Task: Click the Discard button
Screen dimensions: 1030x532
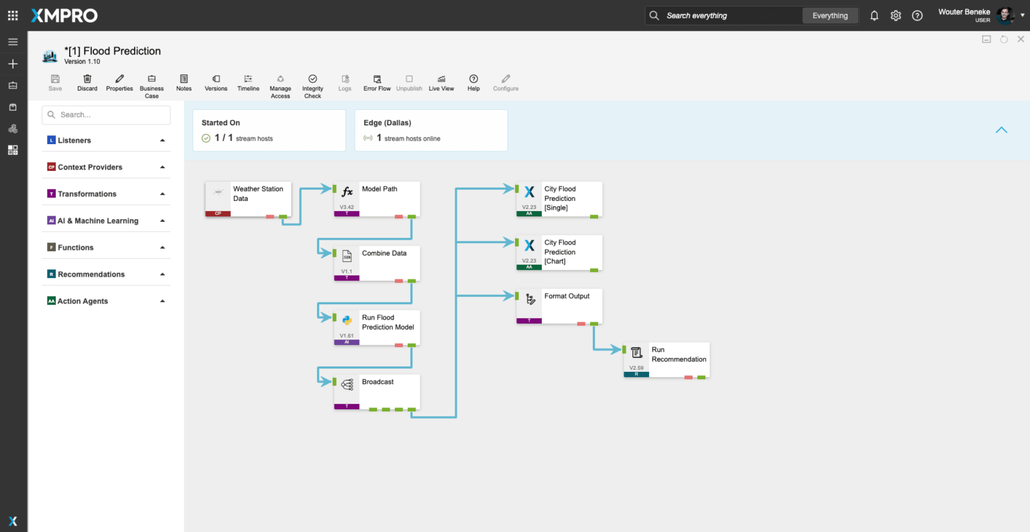Action: pyautogui.click(x=87, y=80)
